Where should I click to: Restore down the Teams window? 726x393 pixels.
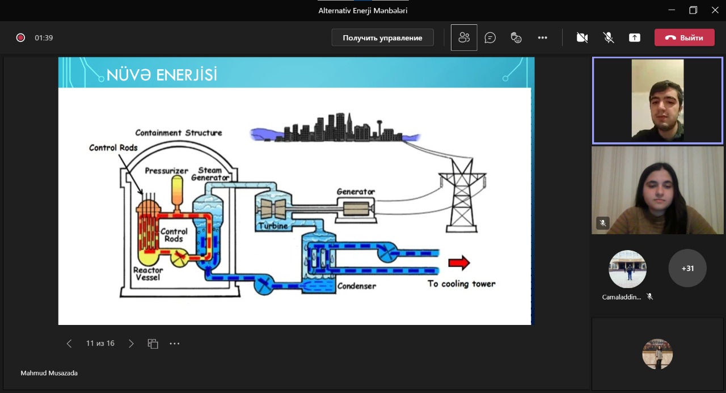[x=693, y=10]
